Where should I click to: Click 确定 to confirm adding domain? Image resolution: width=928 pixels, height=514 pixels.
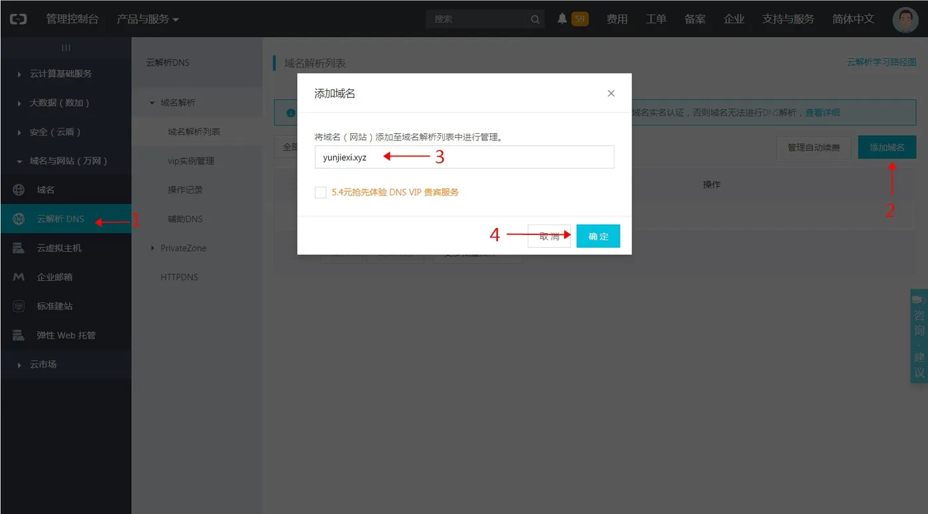[x=598, y=236]
